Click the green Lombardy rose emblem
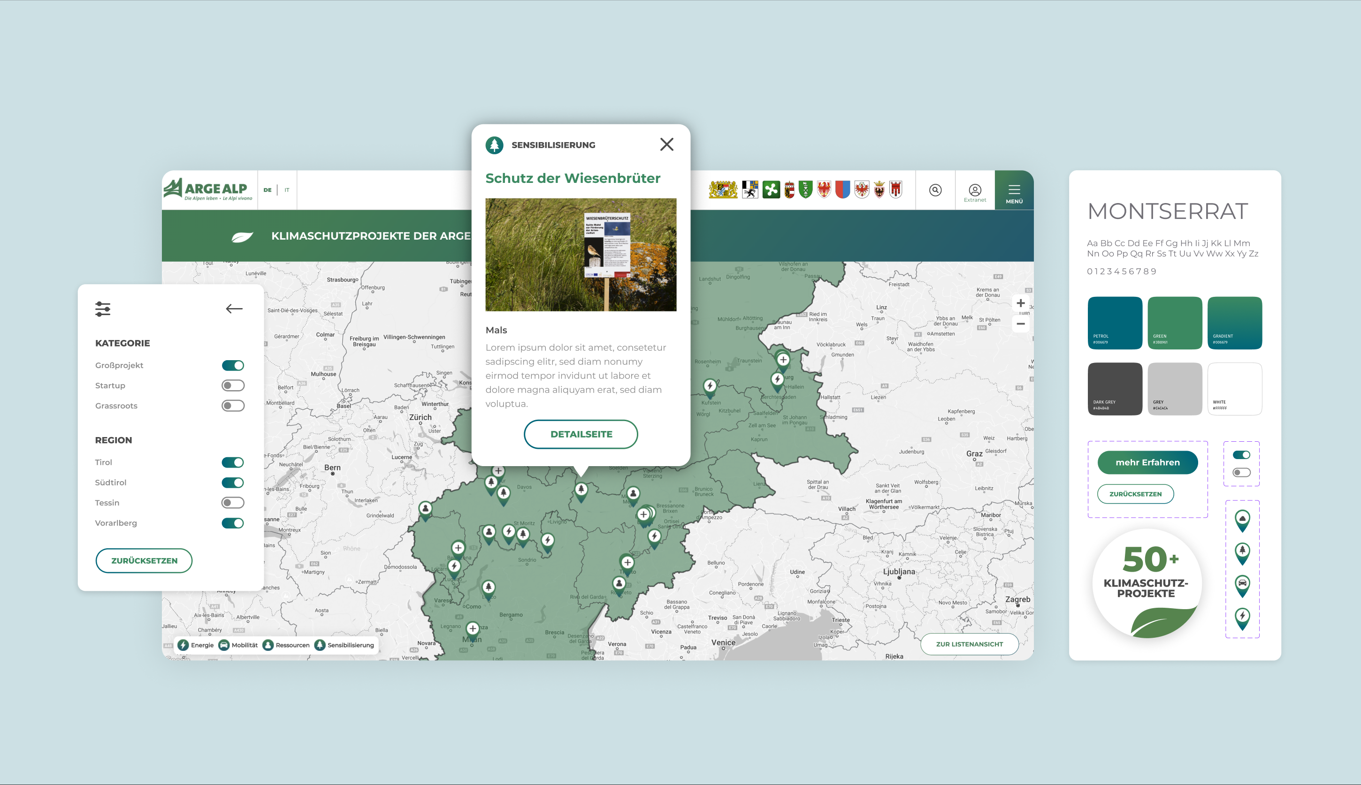Screen dimensions: 1361x785 [x=771, y=190]
